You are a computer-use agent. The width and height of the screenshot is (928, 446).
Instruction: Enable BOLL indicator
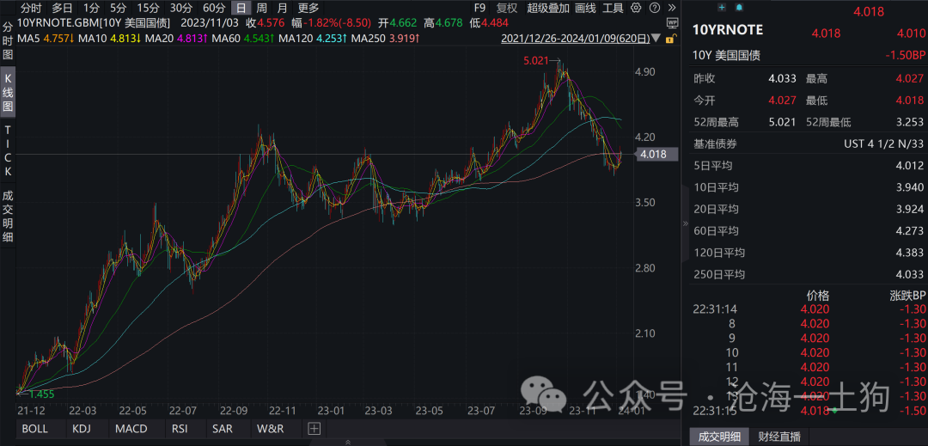[34, 428]
